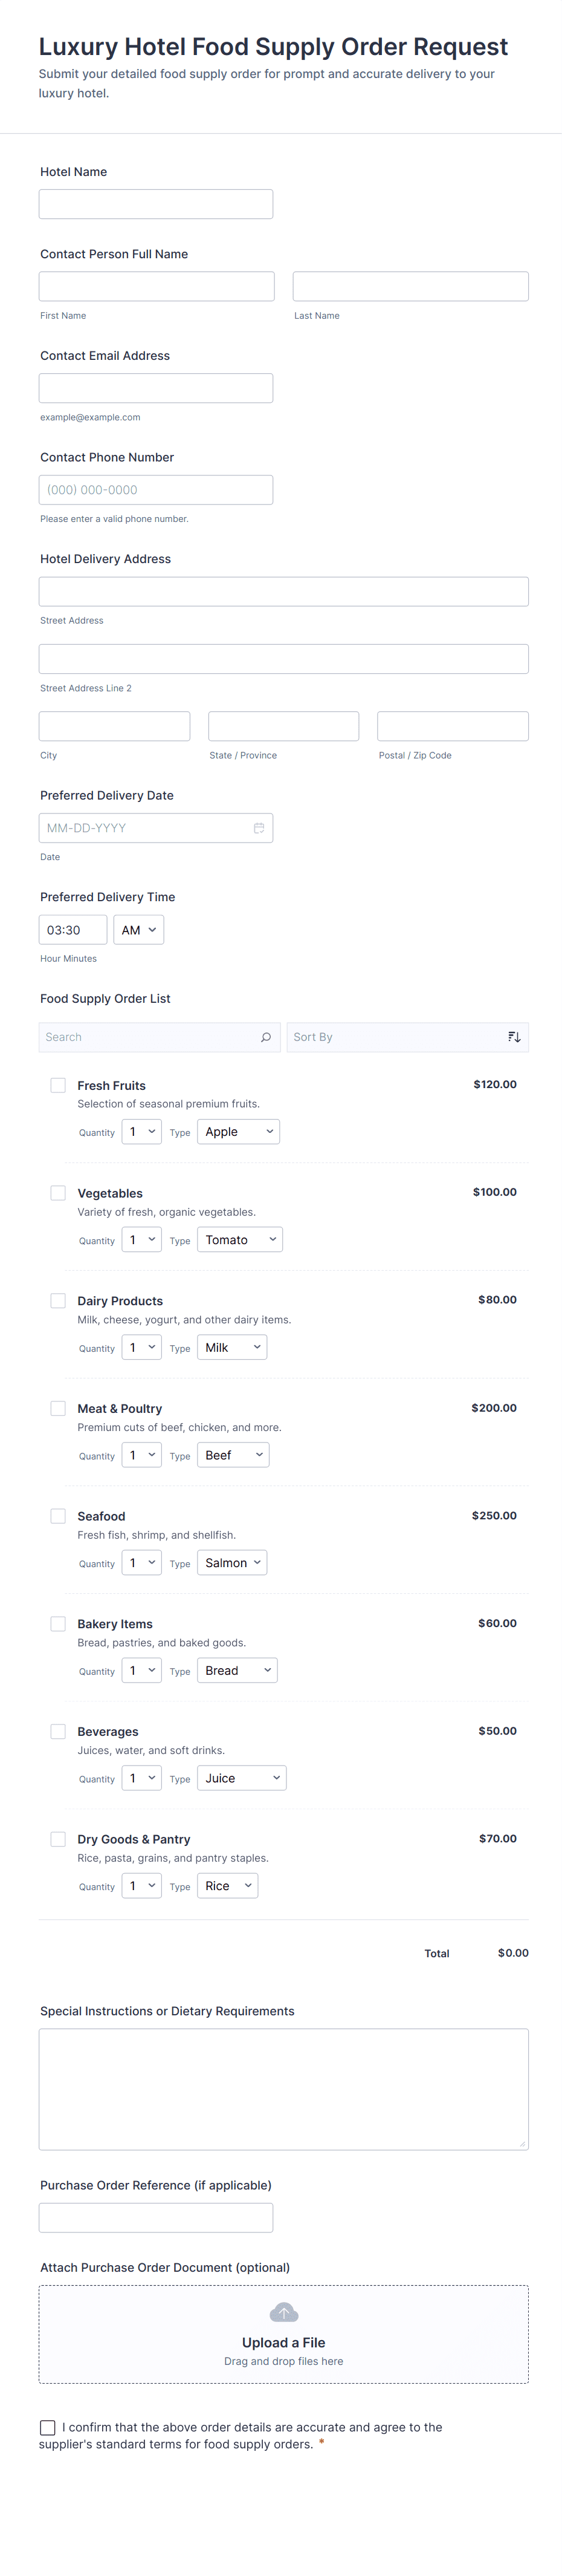This screenshot has width=562, height=2576.
Task: Click the search magnifier icon
Action: tap(265, 1037)
